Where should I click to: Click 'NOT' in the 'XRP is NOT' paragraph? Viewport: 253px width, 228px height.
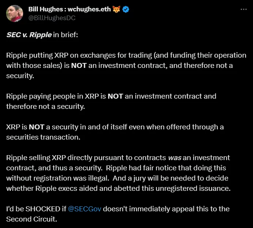point(36,127)
